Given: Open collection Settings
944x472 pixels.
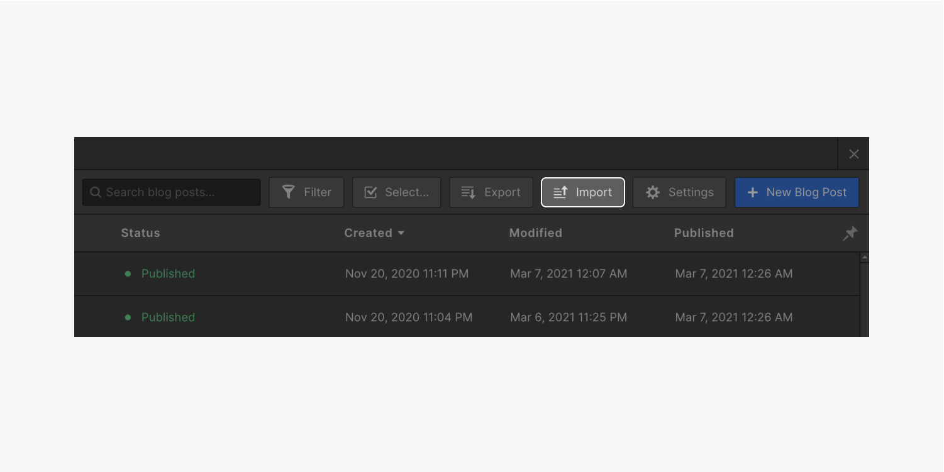Looking at the screenshot, I should pos(679,192).
